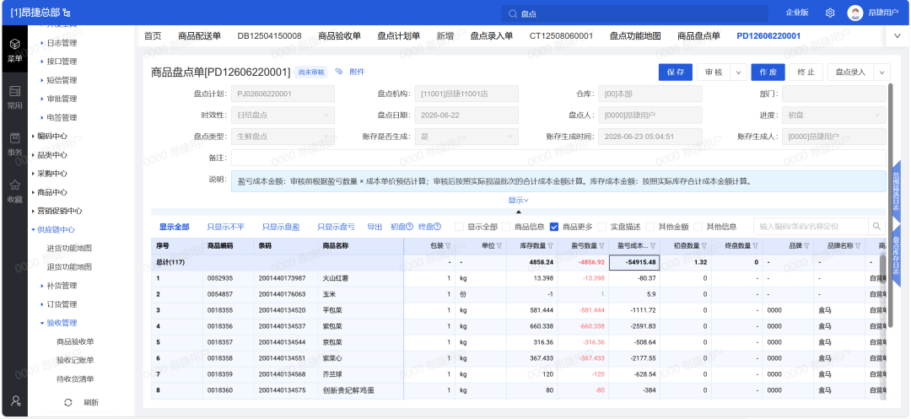911x419 pixels.
Task: Click the filter icon on 终盘数量 column
Action: (x=755, y=246)
